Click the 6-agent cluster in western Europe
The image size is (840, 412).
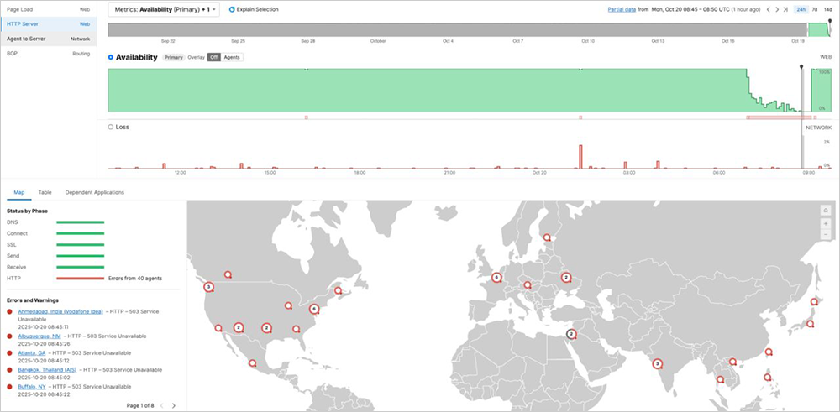[x=496, y=278]
